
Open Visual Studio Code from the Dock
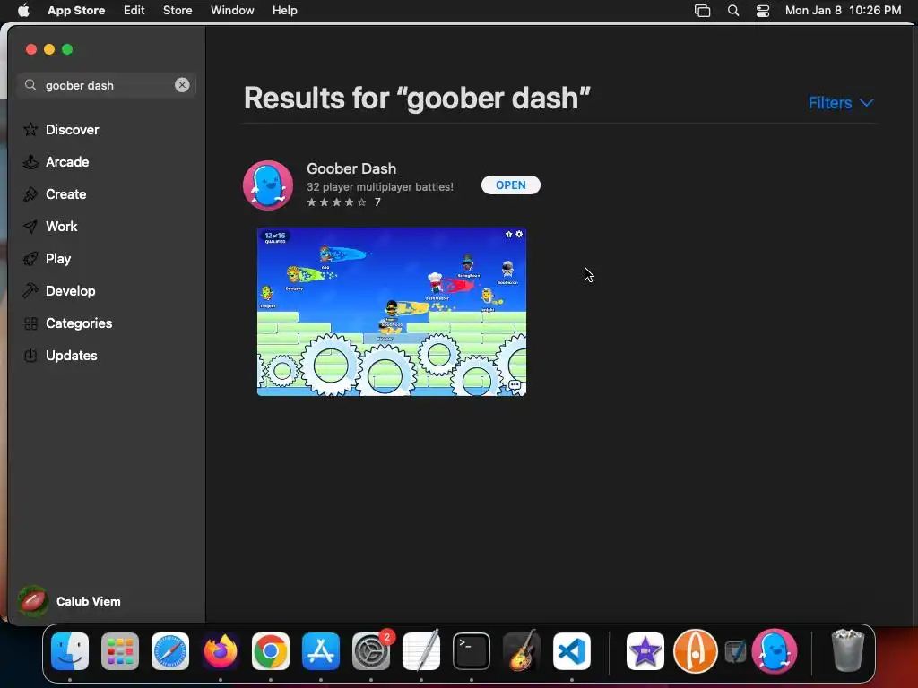click(x=572, y=651)
